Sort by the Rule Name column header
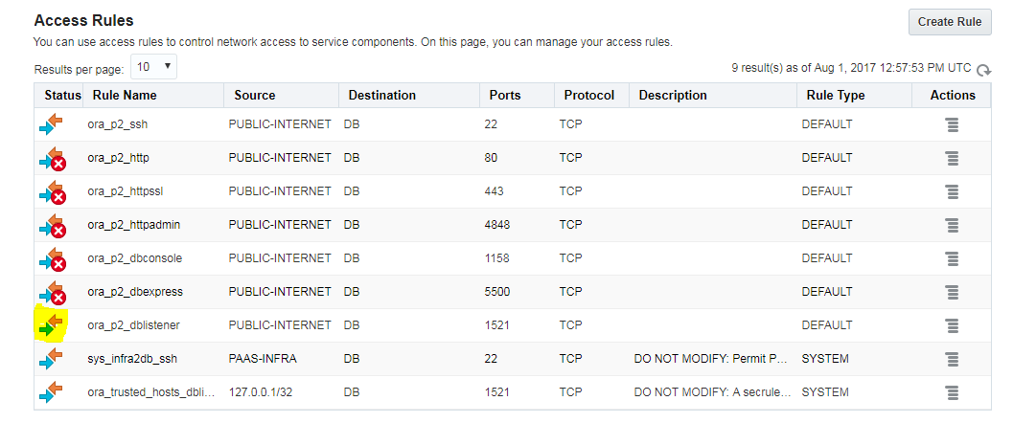1013x423 pixels. [x=125, y=96]
